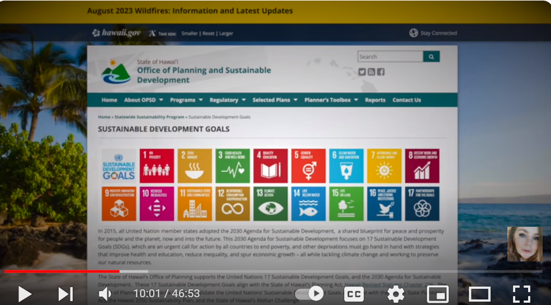
Task: Click the hawaii.gov logo
Action: point(116,33)
